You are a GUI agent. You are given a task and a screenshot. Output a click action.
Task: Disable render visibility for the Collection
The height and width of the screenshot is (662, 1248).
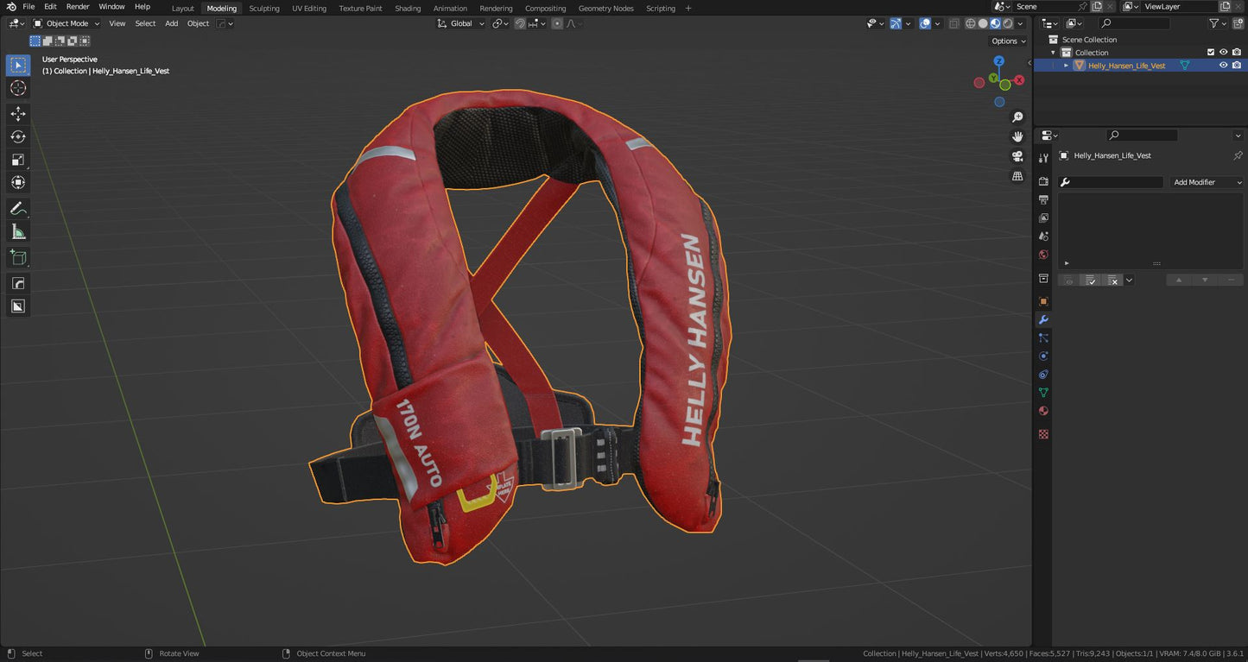click(1238, 52)
